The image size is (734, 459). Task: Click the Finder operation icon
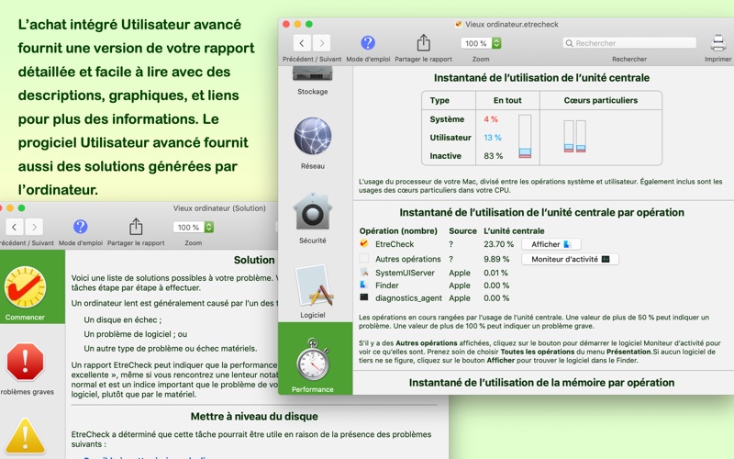pos(363,285)
